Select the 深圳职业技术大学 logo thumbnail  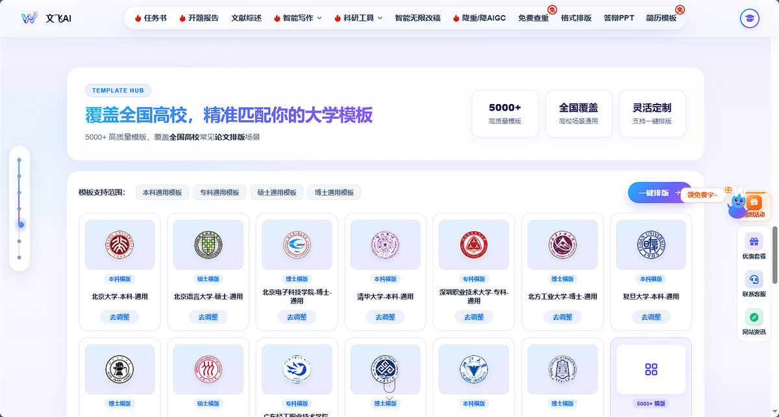point(474,244)
